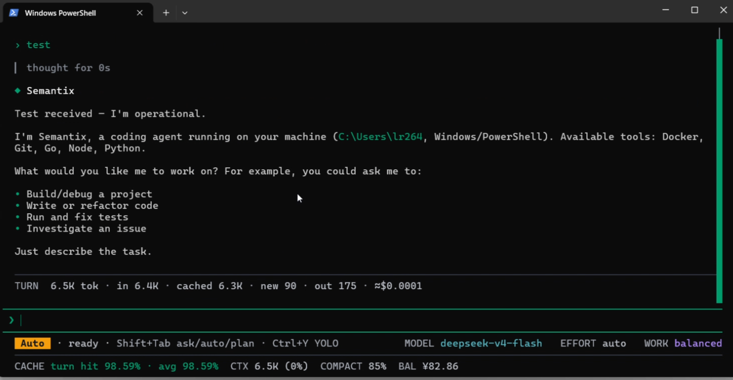Open the new-tab profile dropdown arrow
Viewport: 733px width, 380px height.
click(x=185, y=13)
